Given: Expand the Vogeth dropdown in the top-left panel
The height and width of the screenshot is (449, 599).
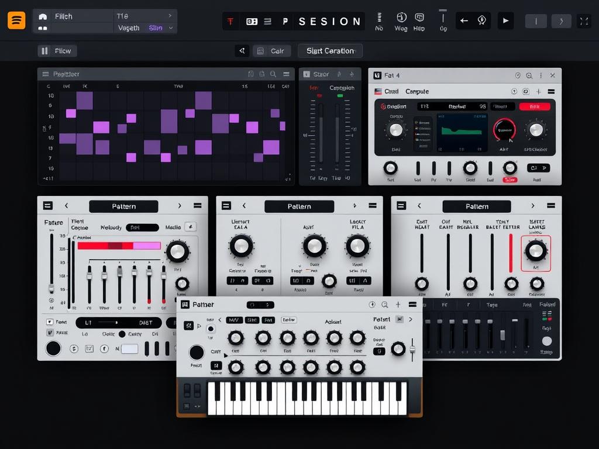Looking at the screenshot, I should [171, 27].
